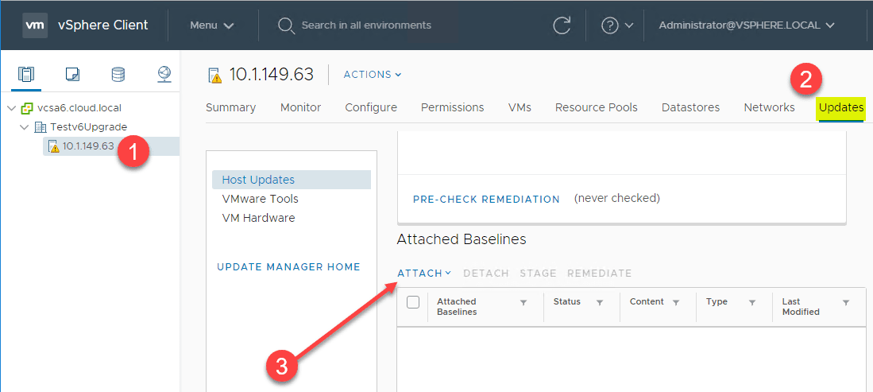Open the Storage view icon
Image resolution: width=873 pixels, height=392 pixels.
click(x=118, y=74)
